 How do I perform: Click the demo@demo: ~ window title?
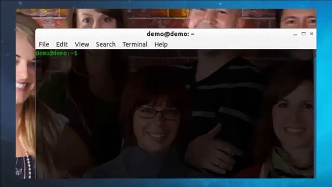[x=171, y=34]
